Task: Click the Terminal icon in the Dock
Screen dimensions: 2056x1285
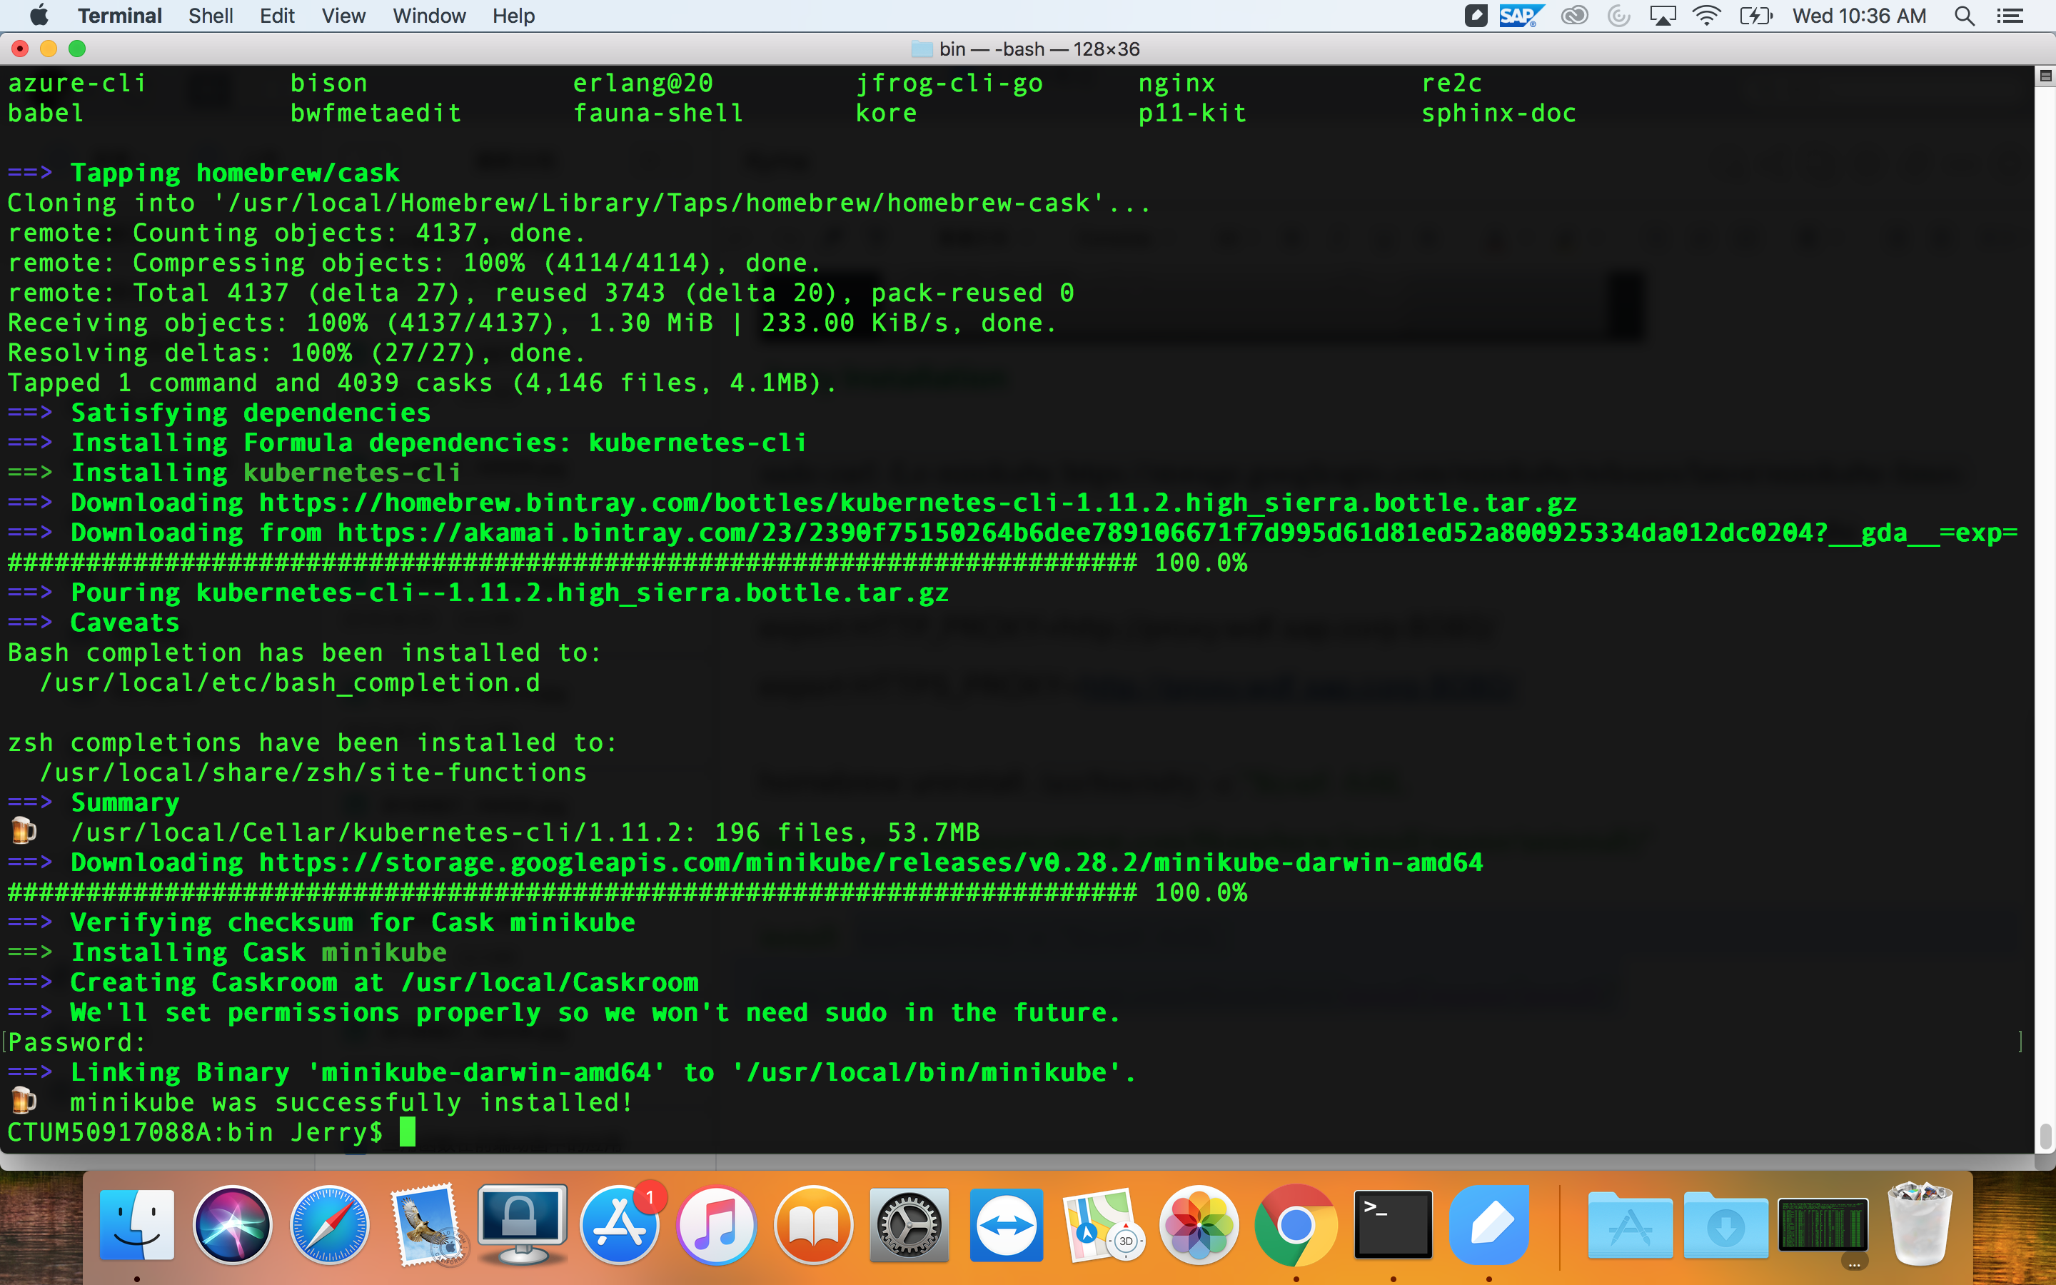Action: [1393, 1224]
